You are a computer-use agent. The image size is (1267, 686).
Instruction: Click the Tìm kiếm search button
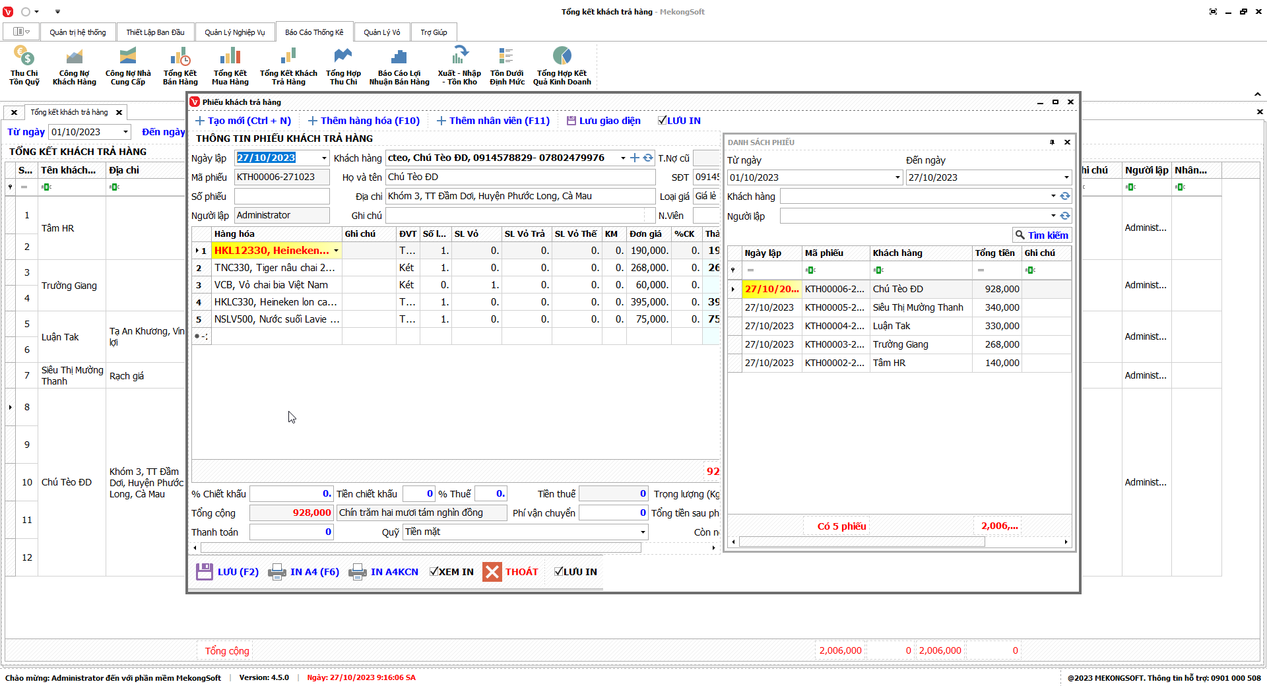(x=1041, y=235)
